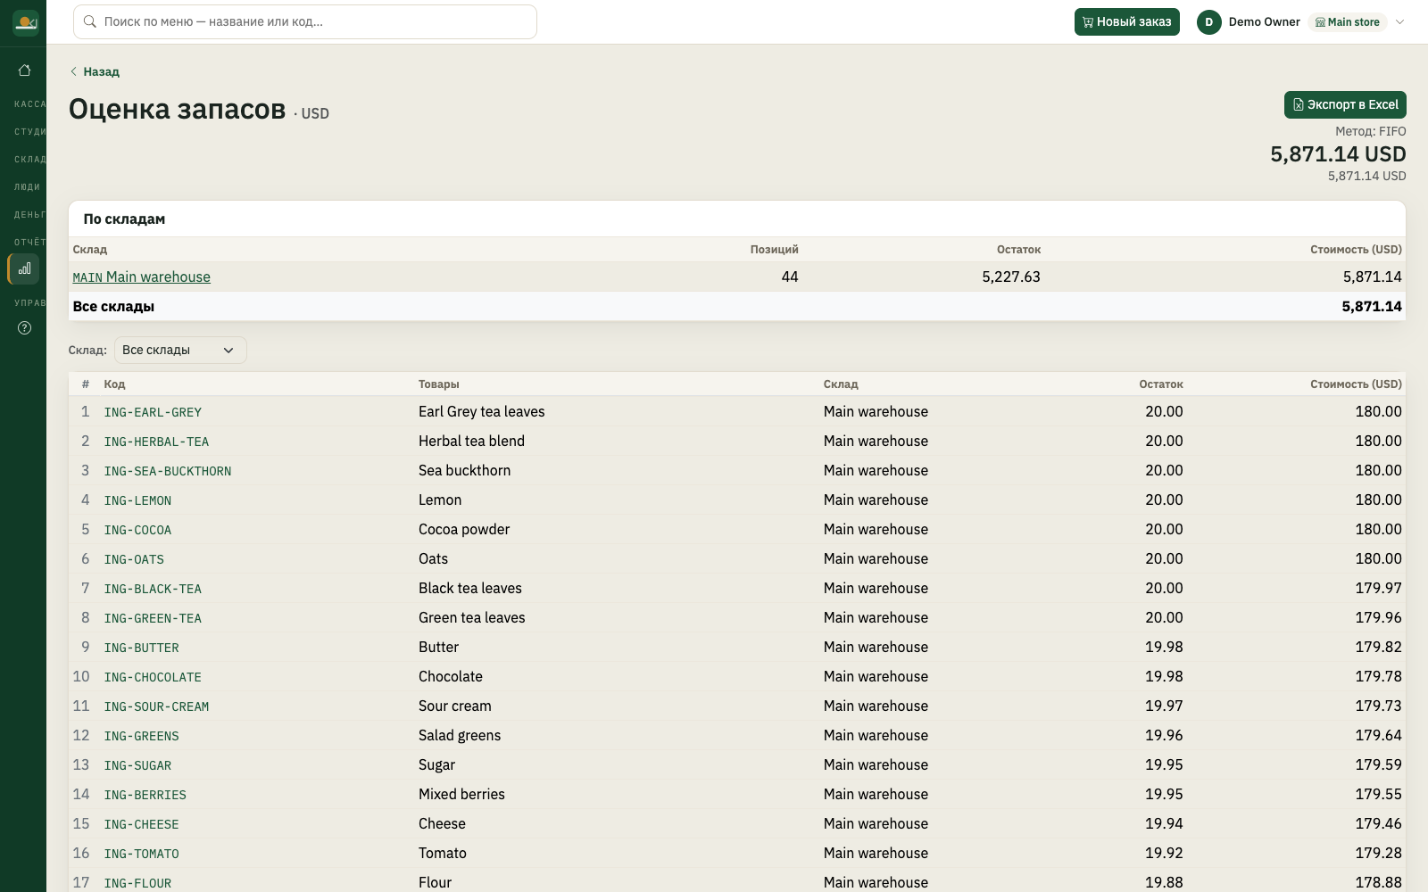Click the 19.97 stock value of Sour cream

click(x=1164, y=706)
